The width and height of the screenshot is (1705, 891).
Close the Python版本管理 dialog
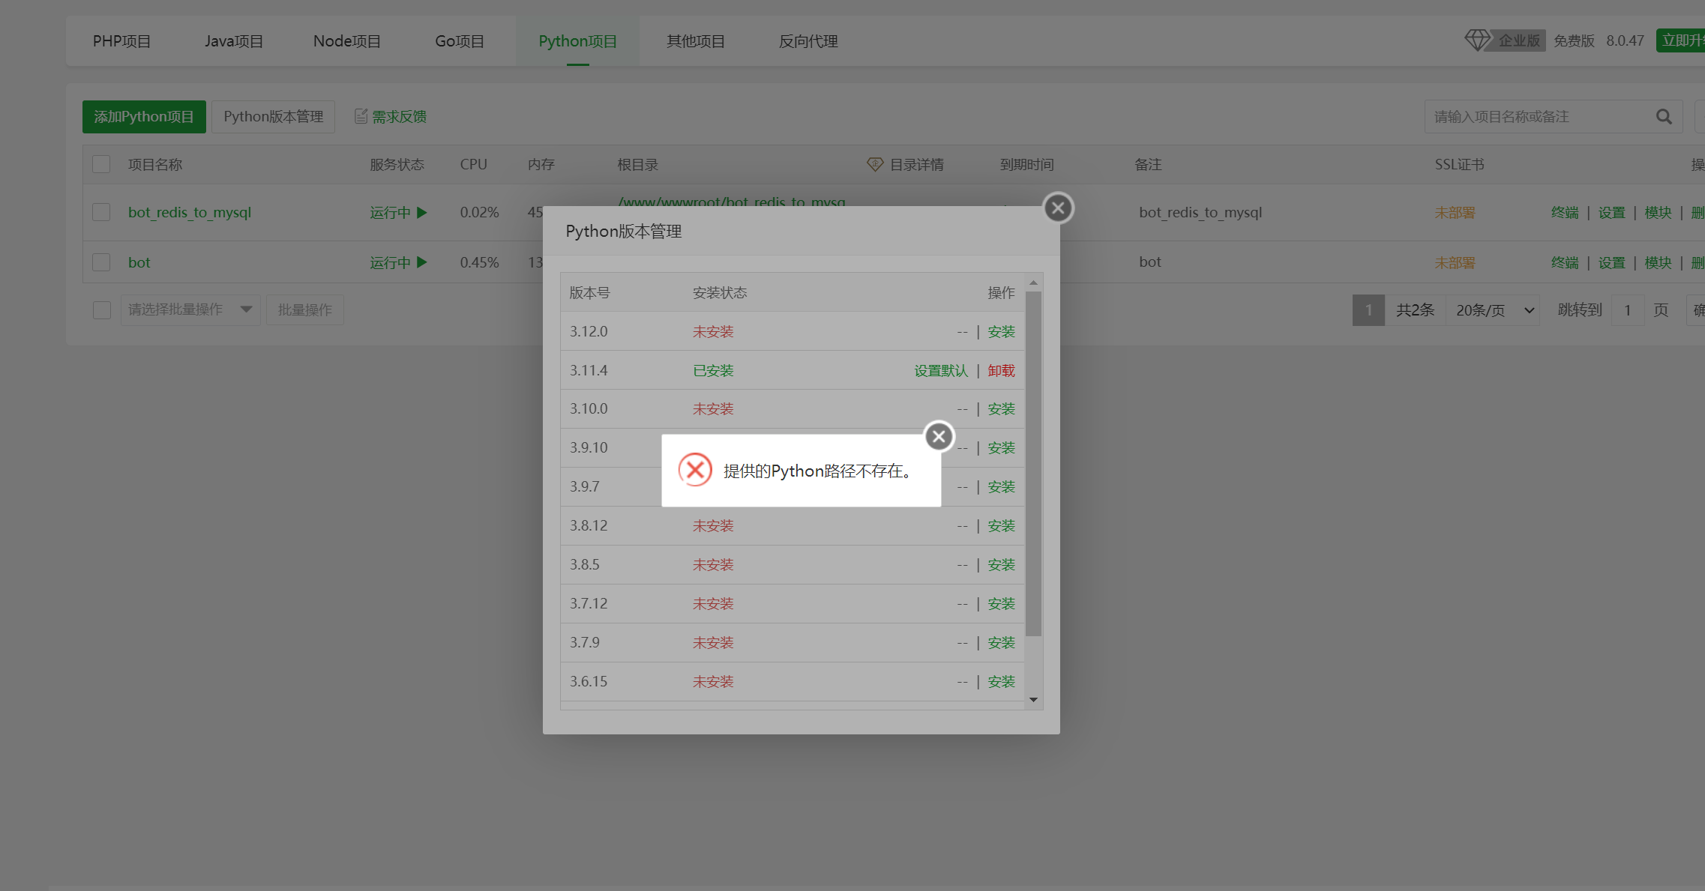tap(1058, 208)
